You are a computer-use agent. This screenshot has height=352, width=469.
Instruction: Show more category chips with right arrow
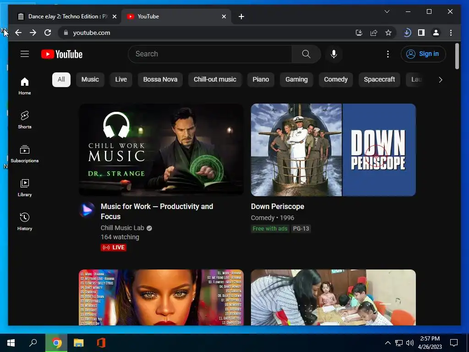[440, 80]
